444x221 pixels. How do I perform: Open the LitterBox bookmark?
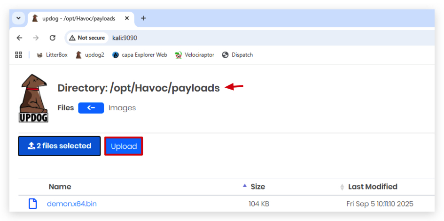(52, 55)
